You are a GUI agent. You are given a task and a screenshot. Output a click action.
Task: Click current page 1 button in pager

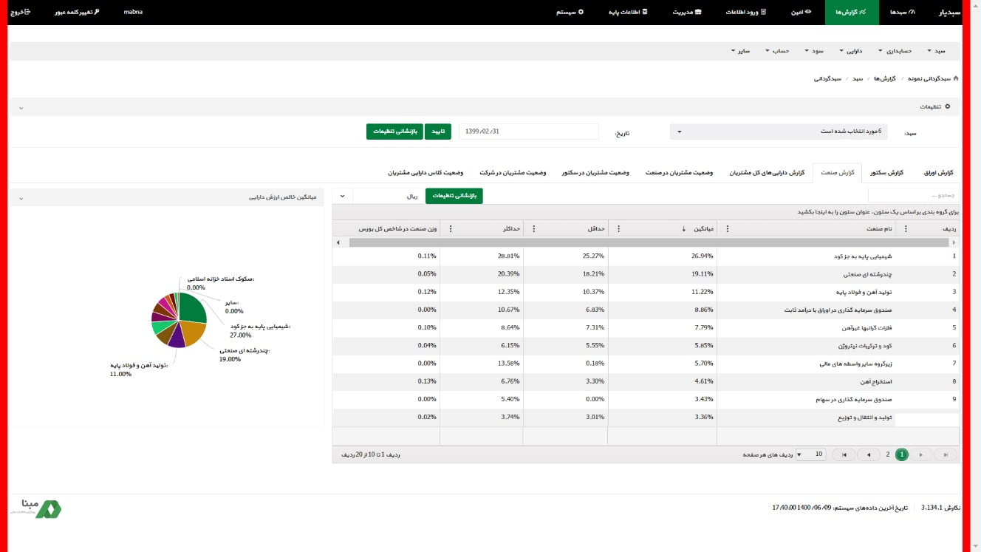[901, 454]
